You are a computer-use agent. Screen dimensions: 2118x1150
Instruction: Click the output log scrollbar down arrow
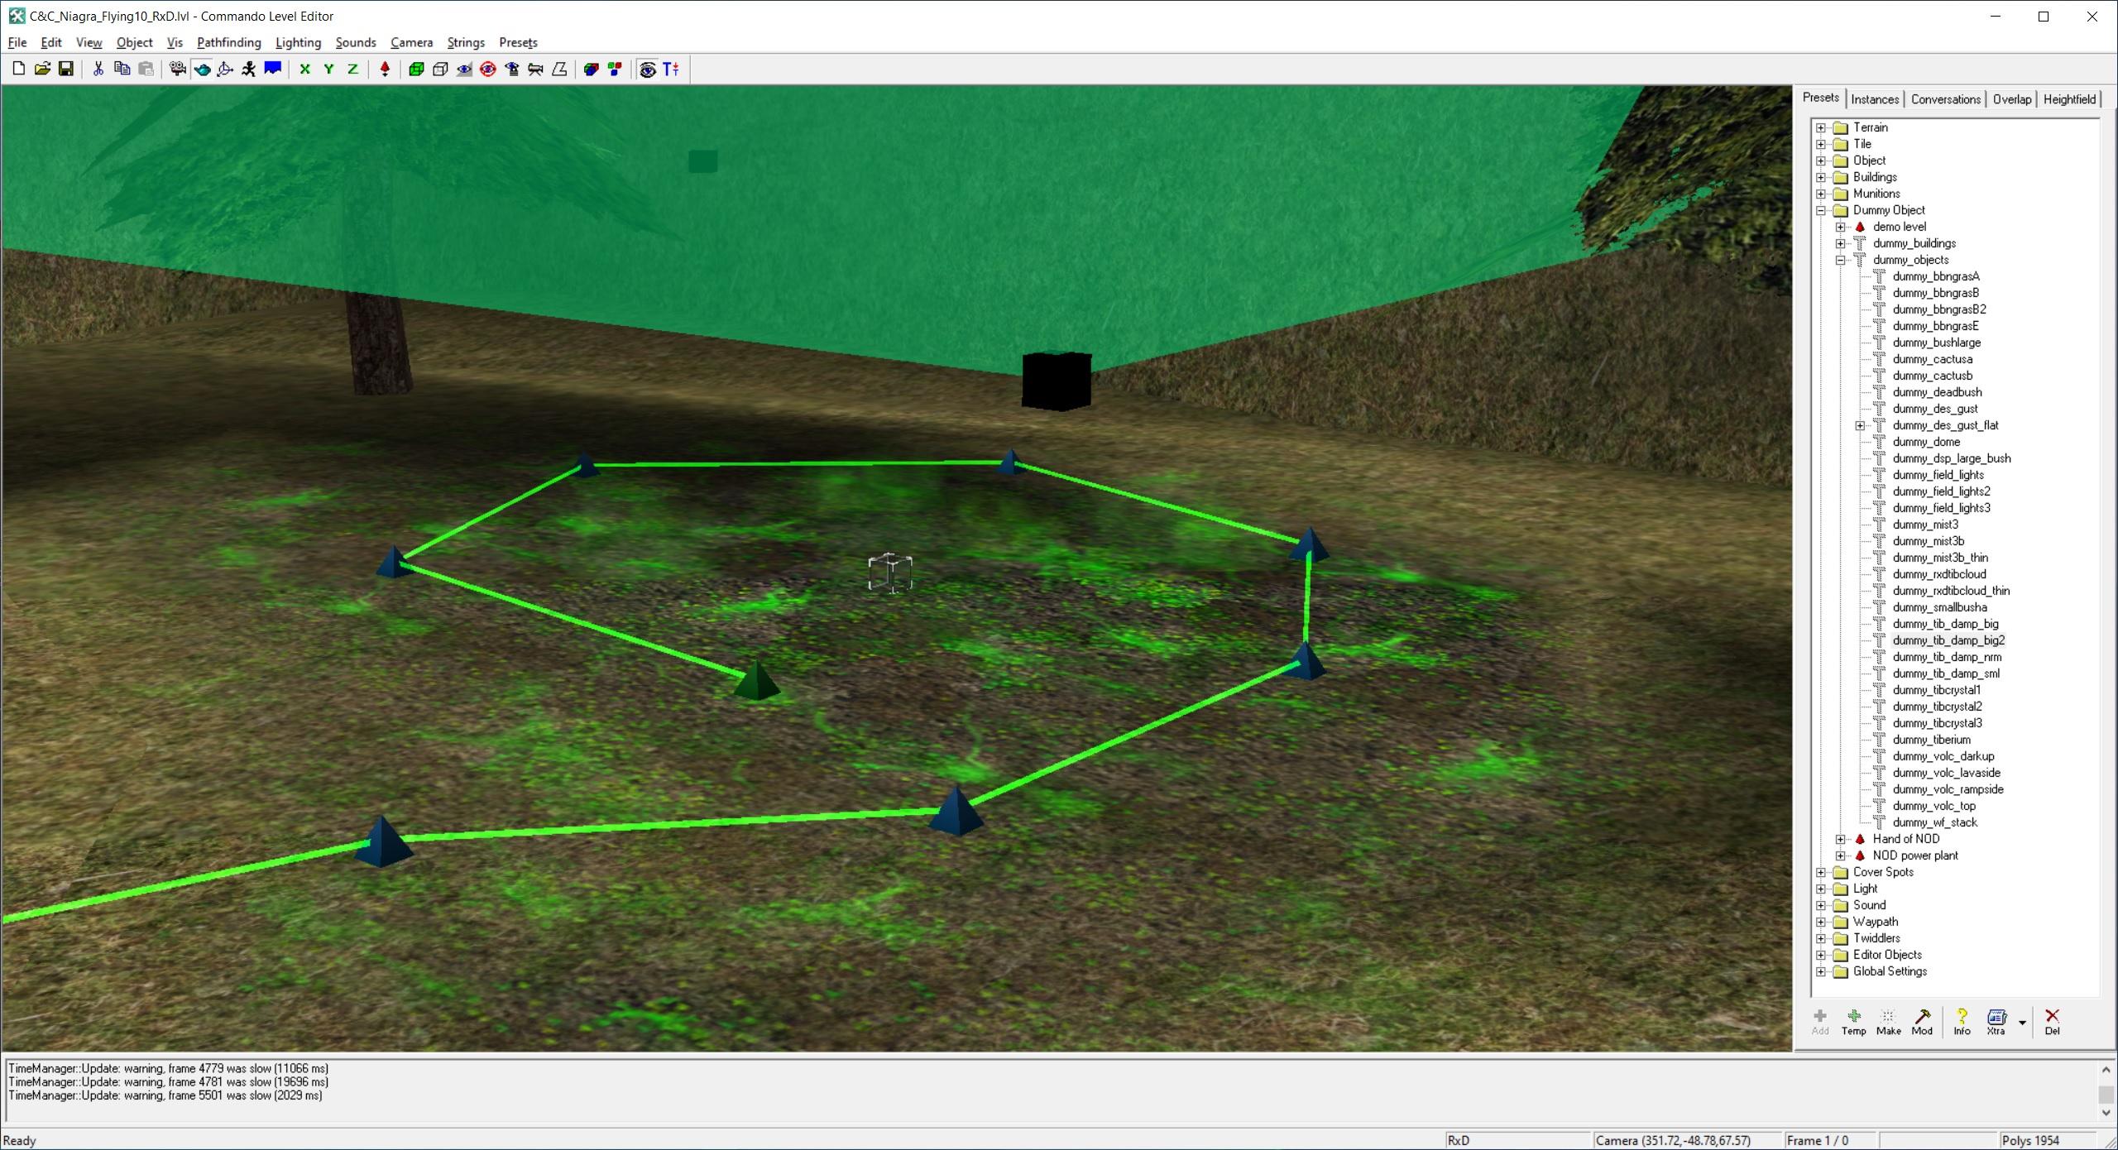tap(2106, 1113)
